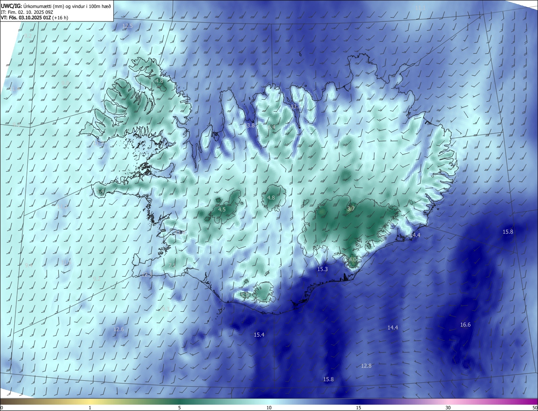Click the color scale label 30
The width and height of the screenshot is (538, 411).
(448, 408)
